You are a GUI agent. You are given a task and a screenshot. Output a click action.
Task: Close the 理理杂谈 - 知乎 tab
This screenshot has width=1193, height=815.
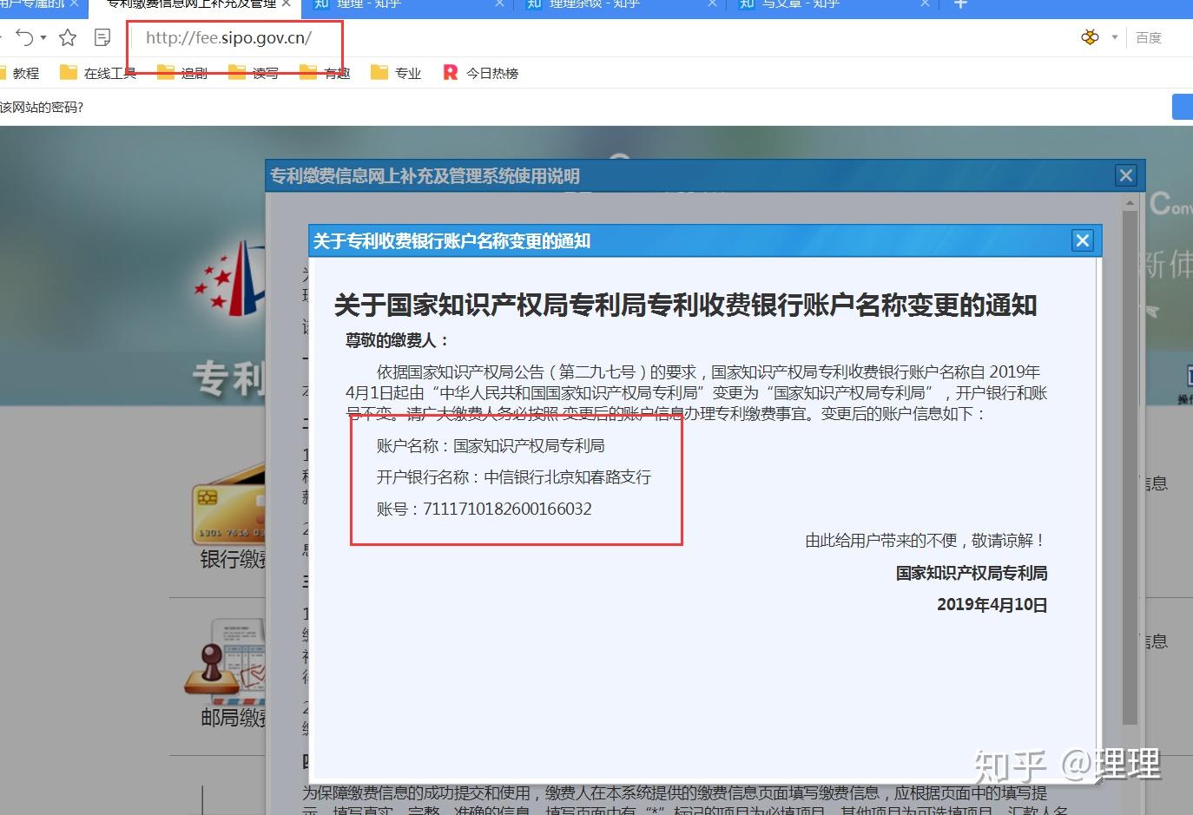[712, 3]
